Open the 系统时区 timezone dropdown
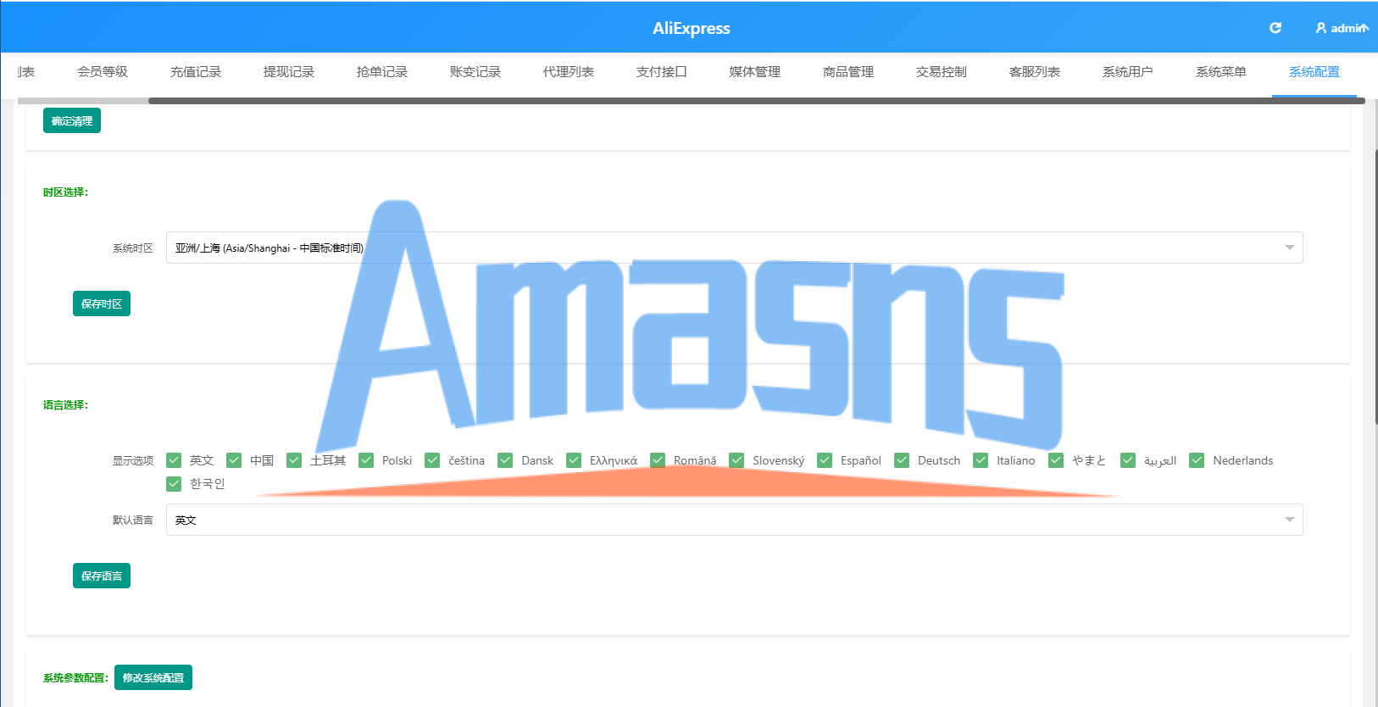The height and width of the screenshot is (707, 1378). [734, 248]
